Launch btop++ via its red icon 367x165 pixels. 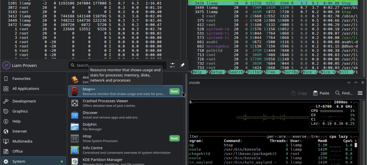(75, 91)
